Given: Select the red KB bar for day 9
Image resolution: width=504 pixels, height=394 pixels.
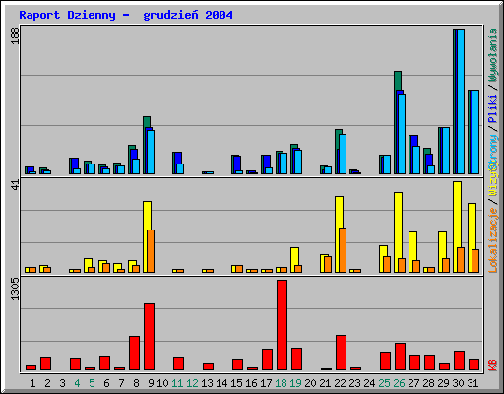Looking at the screenshot, I should tap(149, 337).
